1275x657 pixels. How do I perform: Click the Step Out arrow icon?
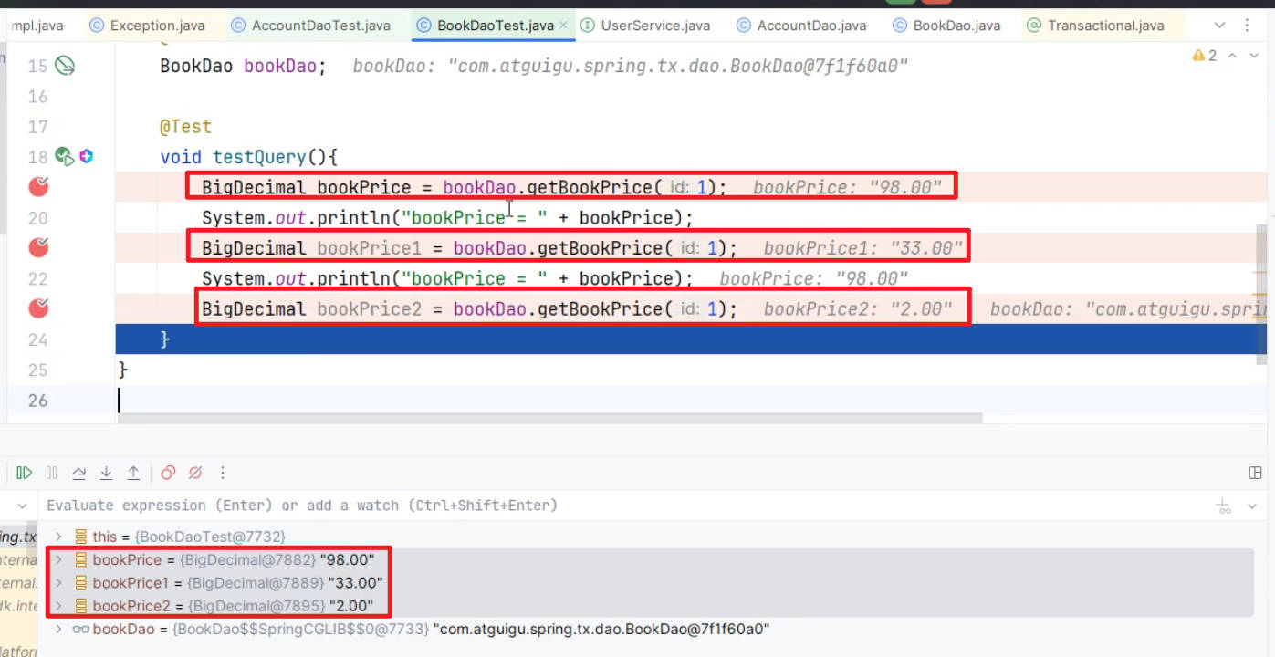133,473
